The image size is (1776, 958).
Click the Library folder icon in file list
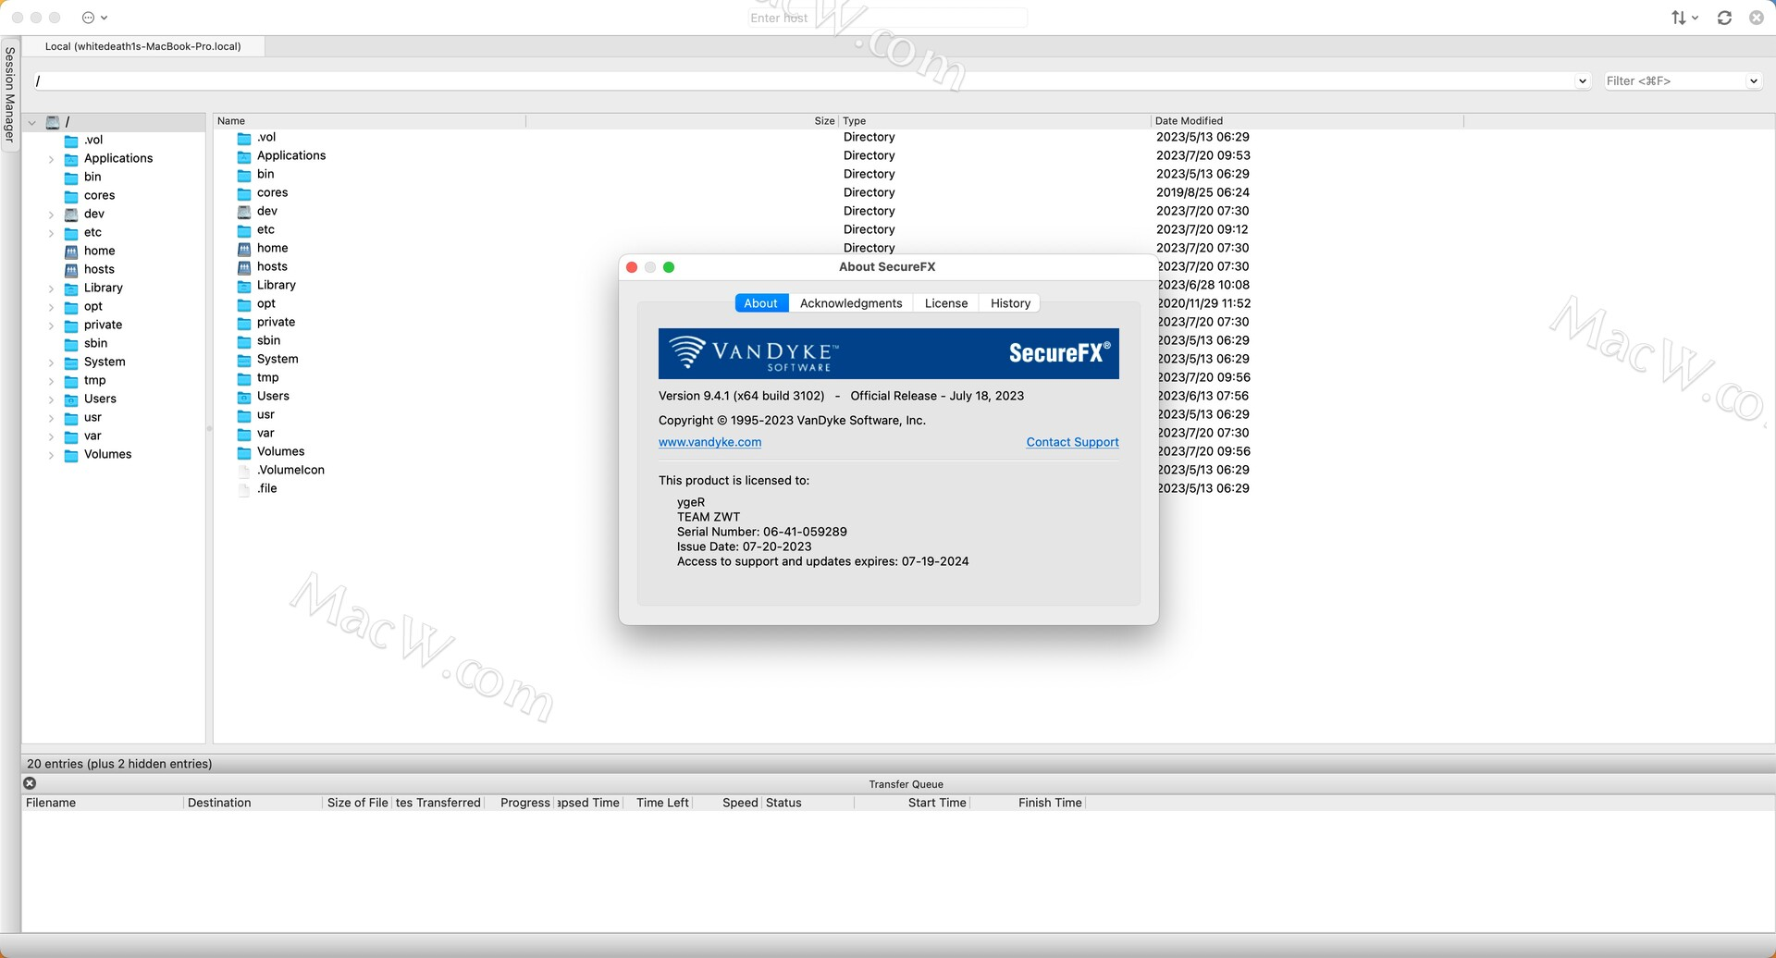pyautogui.click(x=244, y=286)
